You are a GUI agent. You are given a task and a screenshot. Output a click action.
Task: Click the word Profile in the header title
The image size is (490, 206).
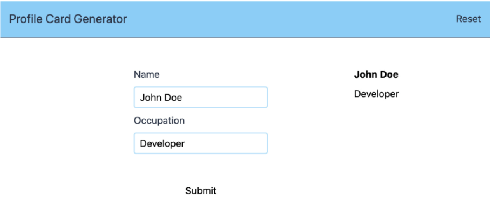26,19
